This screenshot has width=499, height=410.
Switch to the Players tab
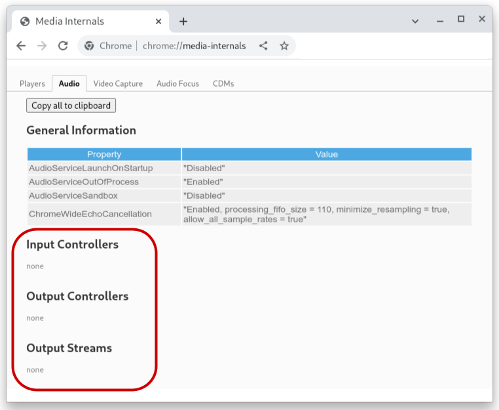(32, 83)
